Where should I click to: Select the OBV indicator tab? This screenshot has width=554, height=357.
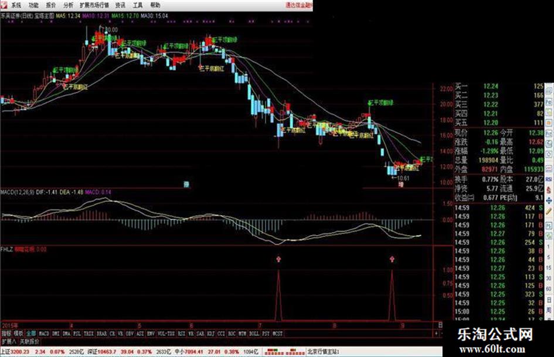128,334
